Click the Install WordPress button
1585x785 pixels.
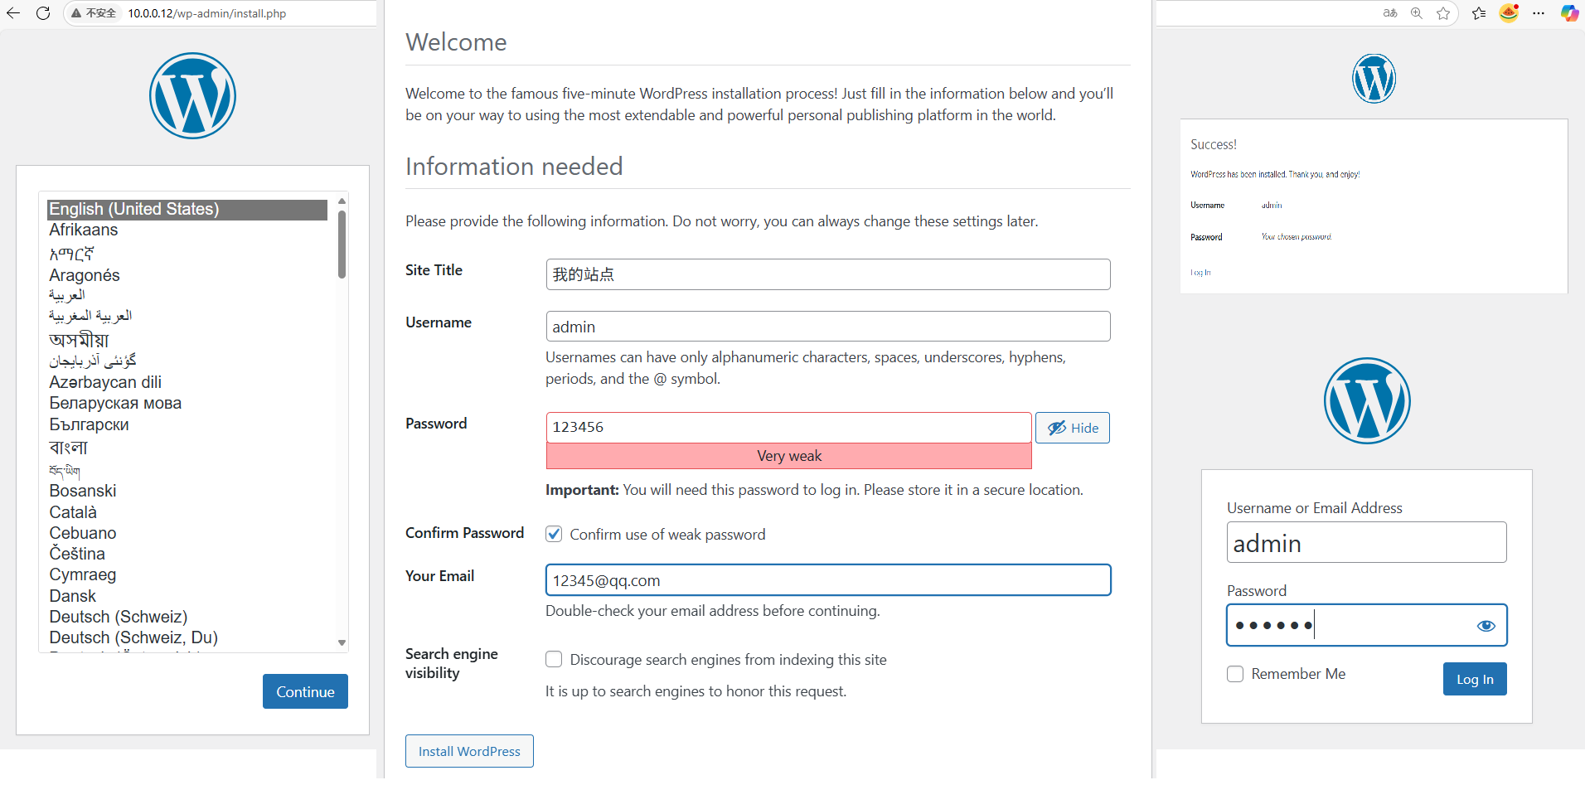[469, 751]
